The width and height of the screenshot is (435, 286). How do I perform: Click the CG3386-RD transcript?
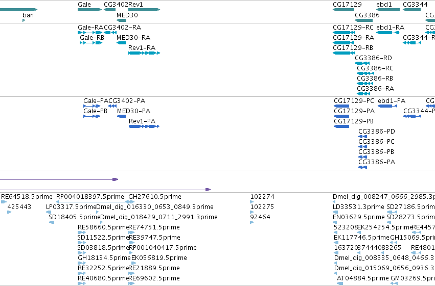(x=362, y=63)
